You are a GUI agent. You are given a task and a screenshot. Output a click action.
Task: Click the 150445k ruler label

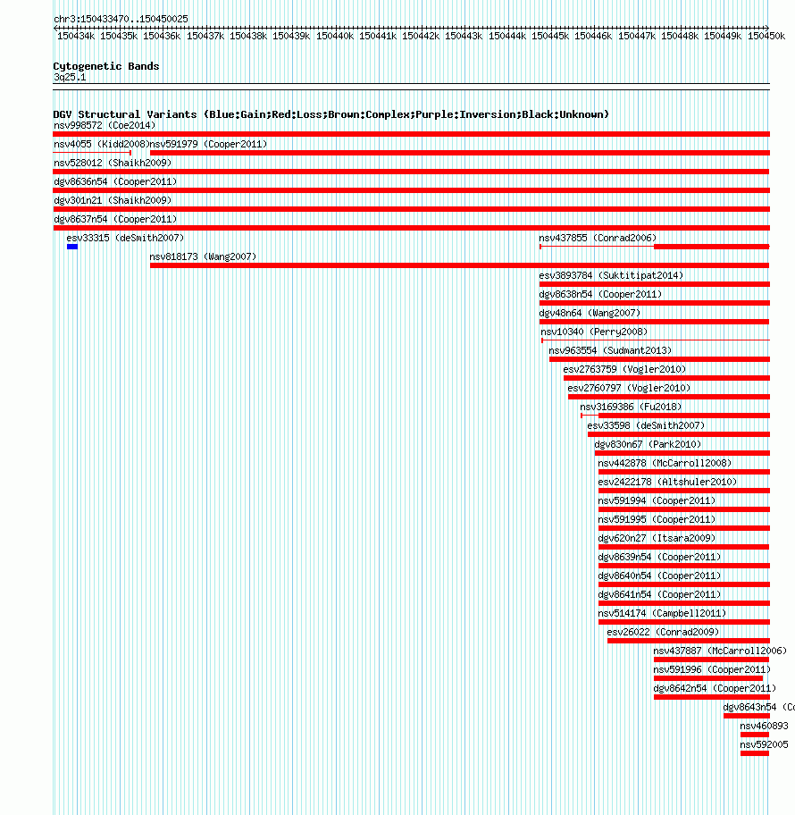click(550, 36)
